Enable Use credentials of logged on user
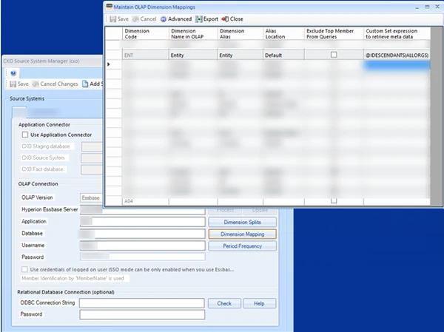Screen dimensions: 444x332 tap(24, 269)
